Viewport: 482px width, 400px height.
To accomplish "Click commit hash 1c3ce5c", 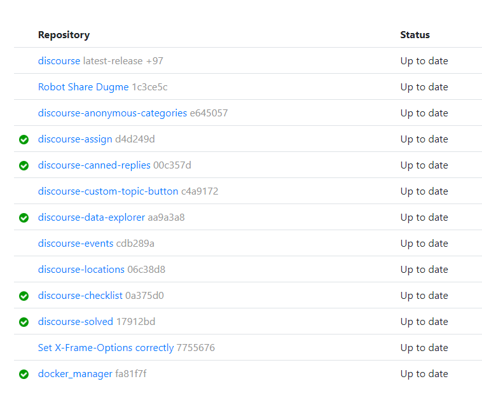I will pyautogui.click(x=149, y=87).
